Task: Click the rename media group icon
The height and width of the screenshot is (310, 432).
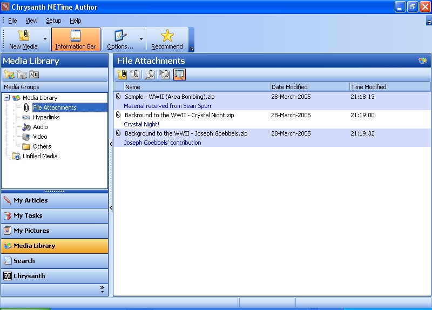Action: coord(34,75)
